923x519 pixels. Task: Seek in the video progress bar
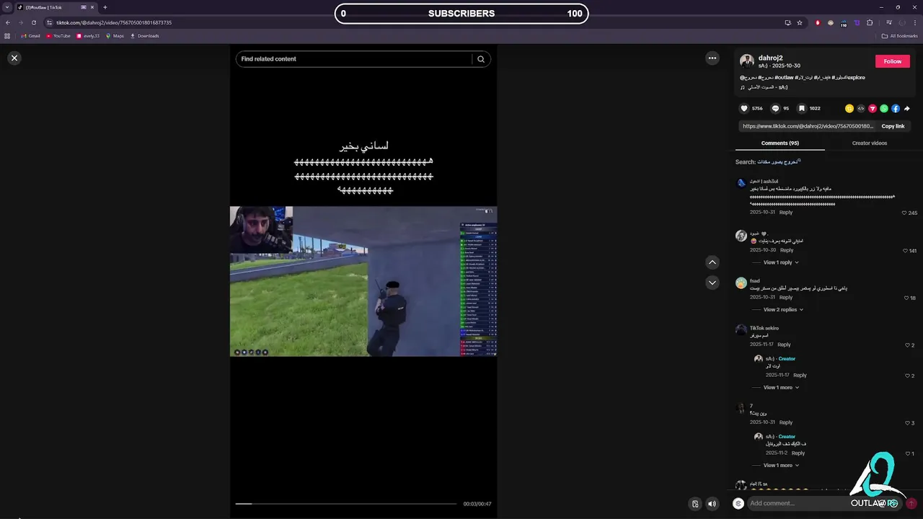pos(346,504)
